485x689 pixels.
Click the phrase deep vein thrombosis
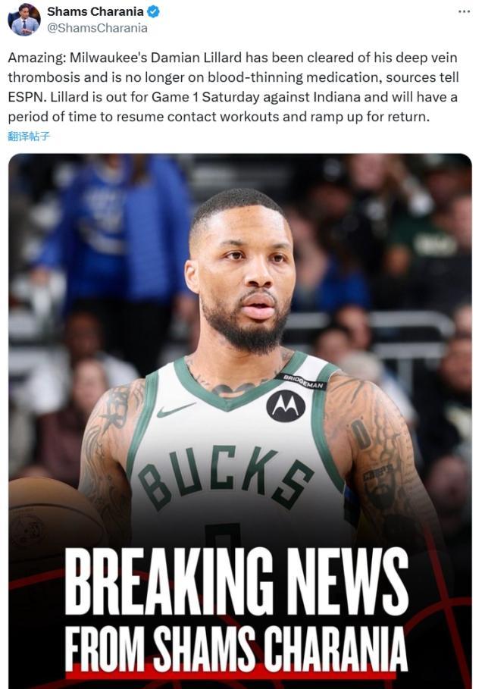click(x=233, y=67)
